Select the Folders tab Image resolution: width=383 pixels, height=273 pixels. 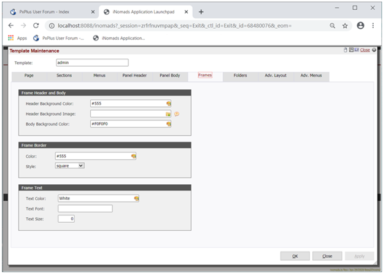(x=240, y=75)
